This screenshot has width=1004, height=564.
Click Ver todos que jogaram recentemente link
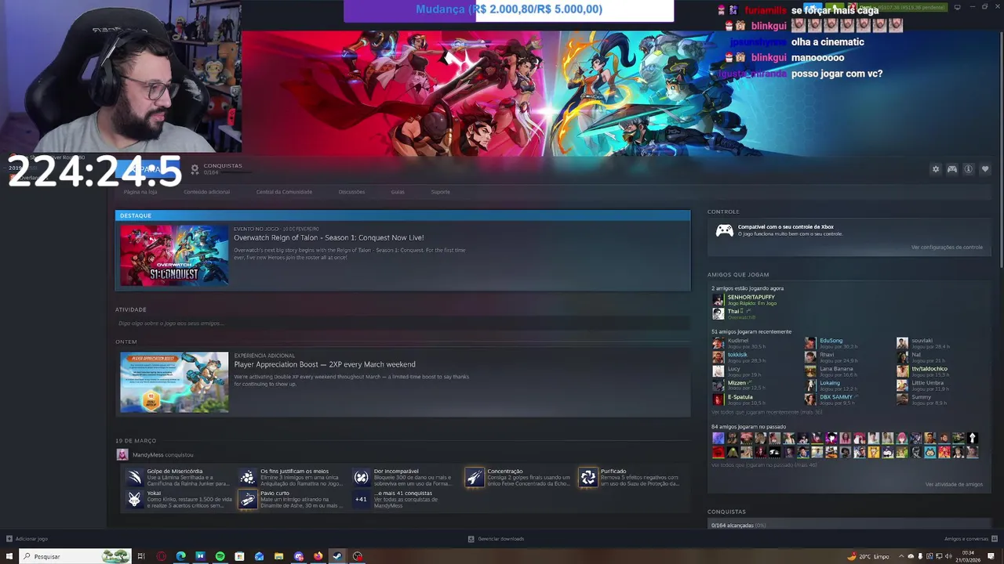click(x=767, y=412)
